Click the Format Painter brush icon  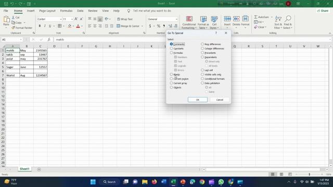(13, 28)
